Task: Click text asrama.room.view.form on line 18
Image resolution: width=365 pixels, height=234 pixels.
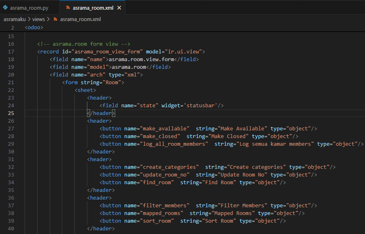Action: 141,60
